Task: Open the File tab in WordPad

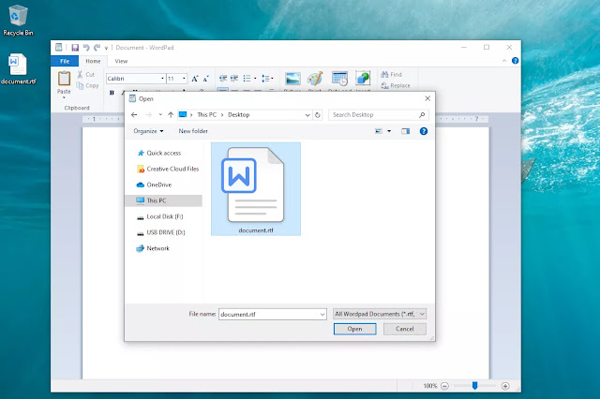Action: [64, 61]
